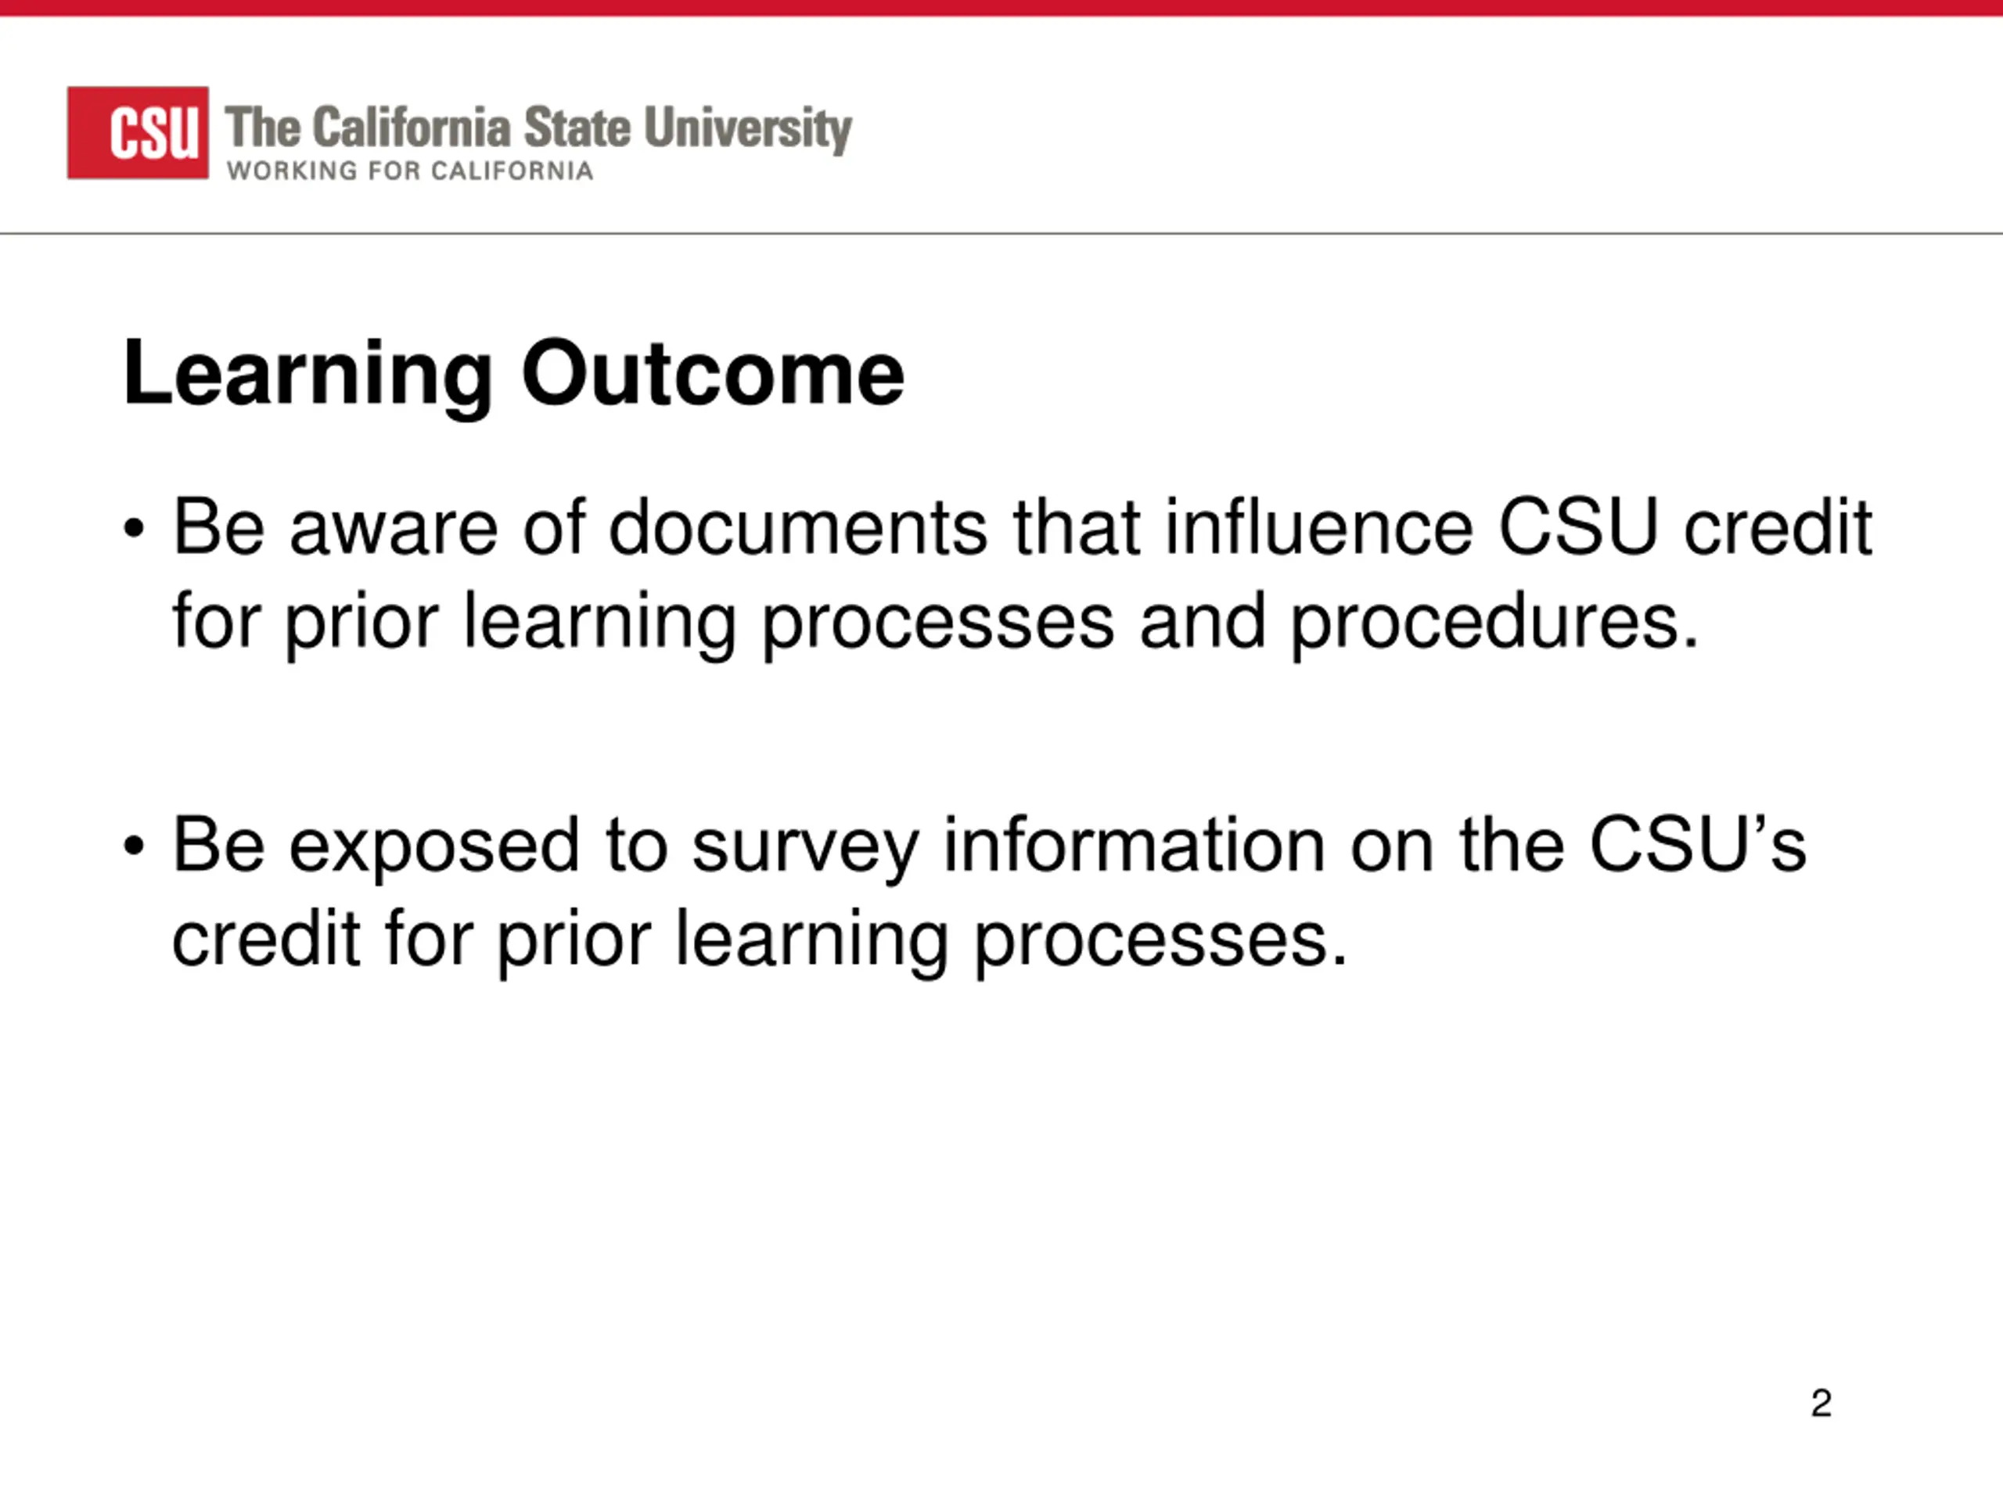Click the second bullet point marker
This screenshot has width=2003, height=1502.
134,846
